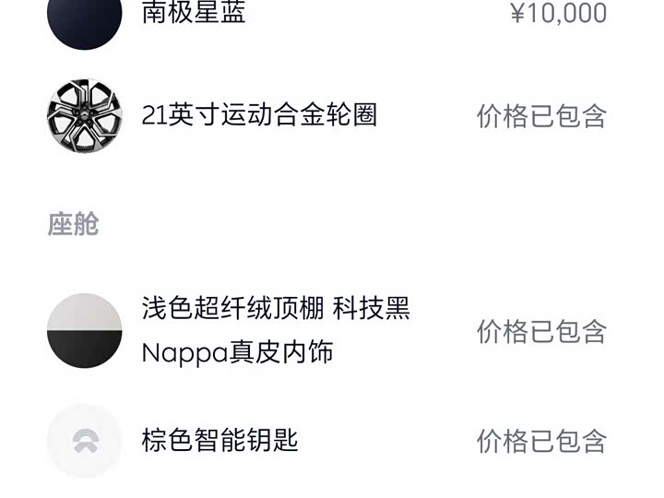Select the black interior swatch half

click(84, 350)
